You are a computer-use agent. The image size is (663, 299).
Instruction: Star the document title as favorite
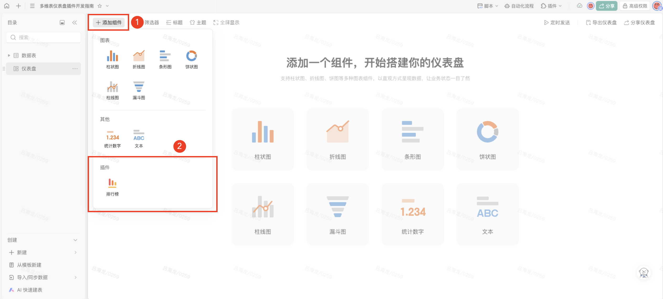[x=100, y=6]
